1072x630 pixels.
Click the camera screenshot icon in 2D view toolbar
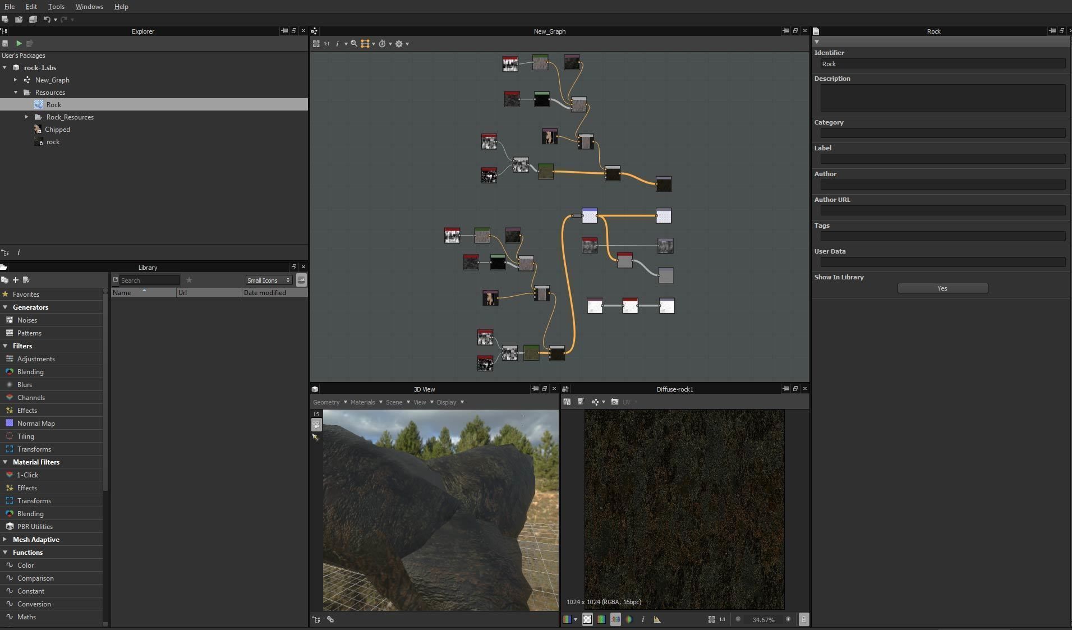(x=615, y=402)
